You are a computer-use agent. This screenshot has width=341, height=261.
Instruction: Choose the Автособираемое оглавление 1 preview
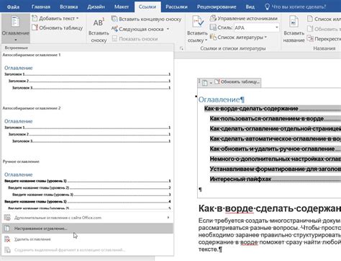87,74
